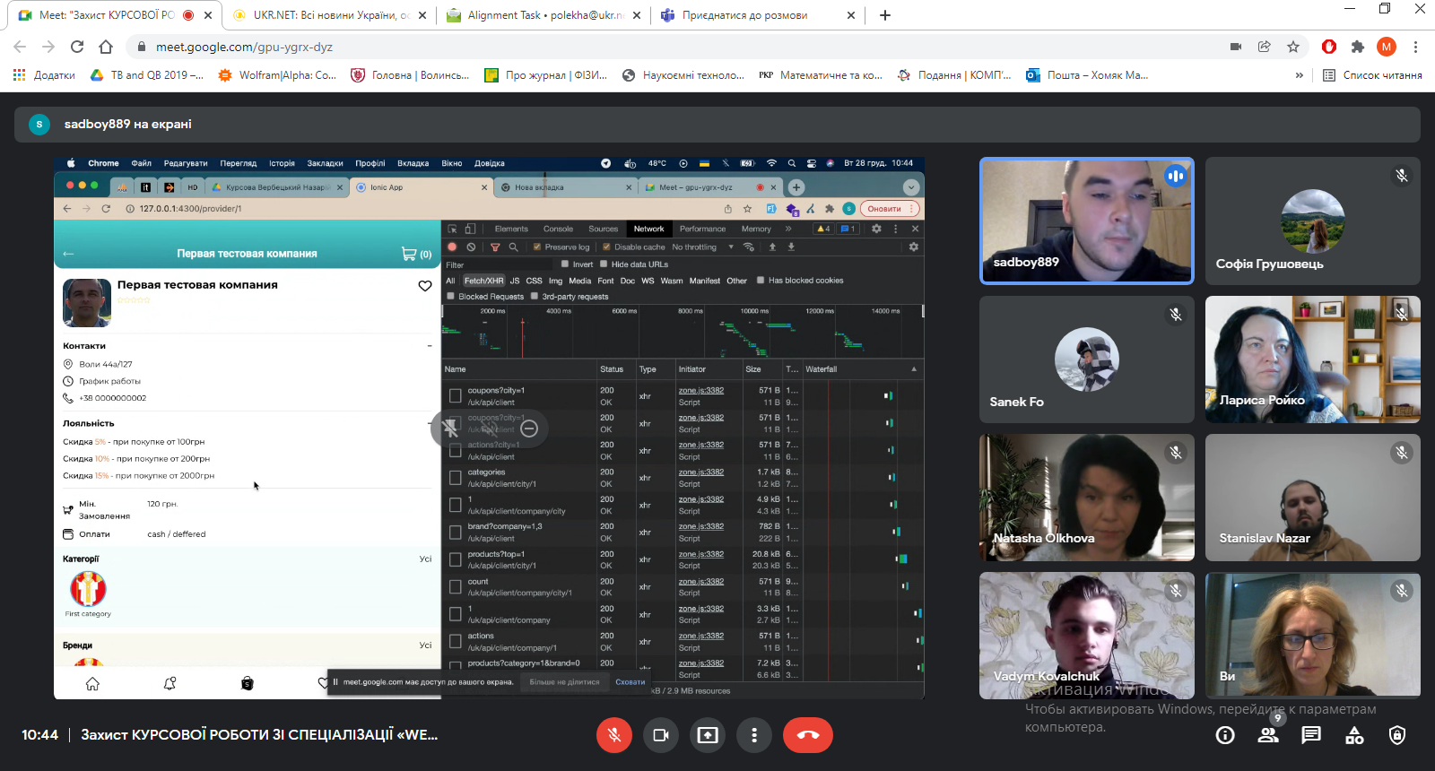The height and width of the screenshot is (771, 1435).
Task: Open meeting details info icon
Action: click(x=1225, y=735)
